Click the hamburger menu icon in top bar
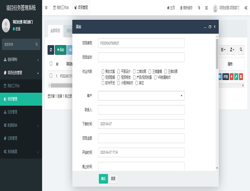Image resolution: width=250 pixels, height=191 pixels. 46,7
